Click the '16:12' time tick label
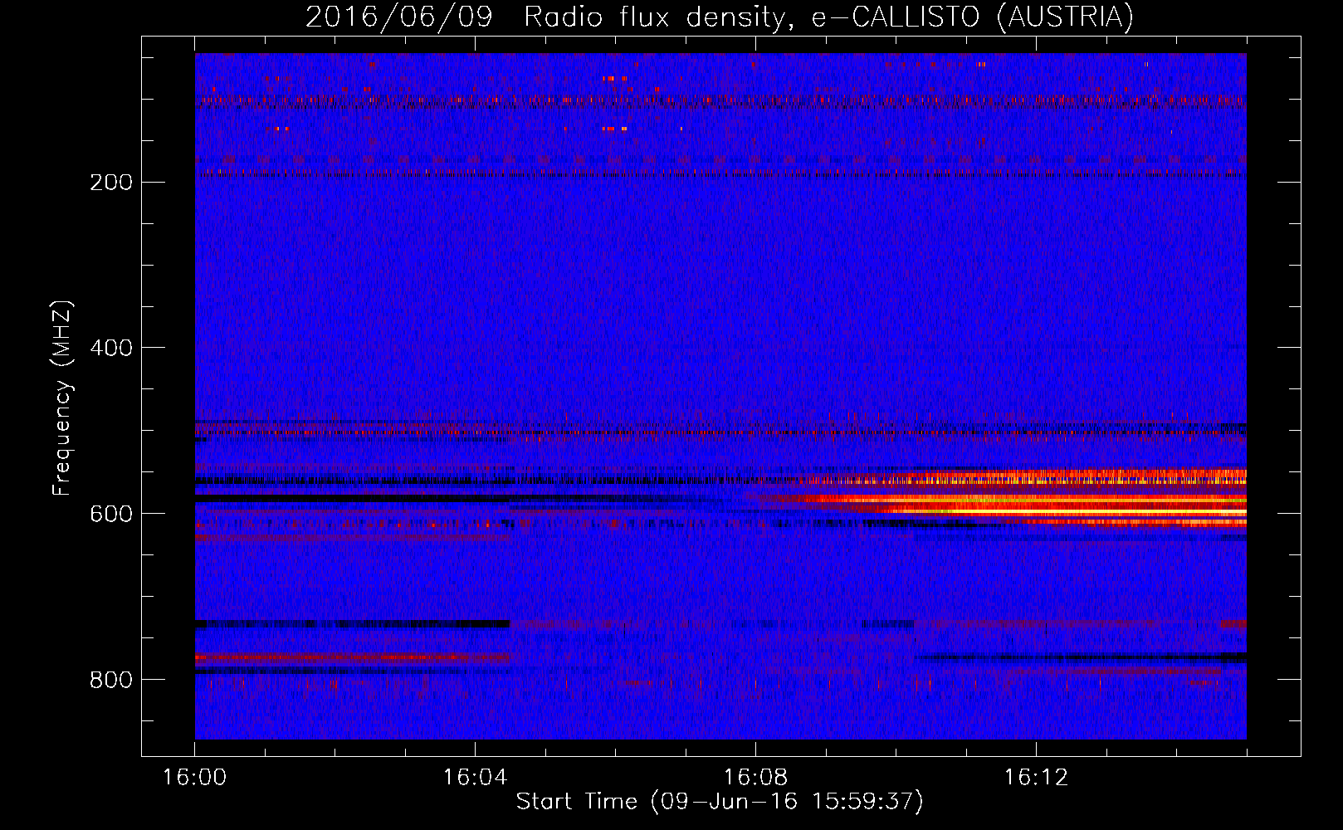This screenshot has height=830, width=1343. pos(1036,778)
